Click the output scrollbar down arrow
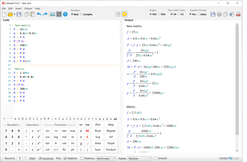 pyautogui.click(x=237, y=151)
